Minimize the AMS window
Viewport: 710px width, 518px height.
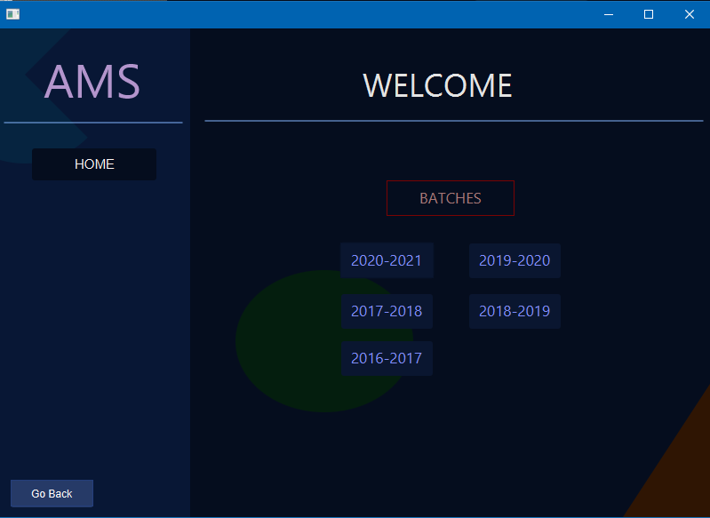point(609,14)
